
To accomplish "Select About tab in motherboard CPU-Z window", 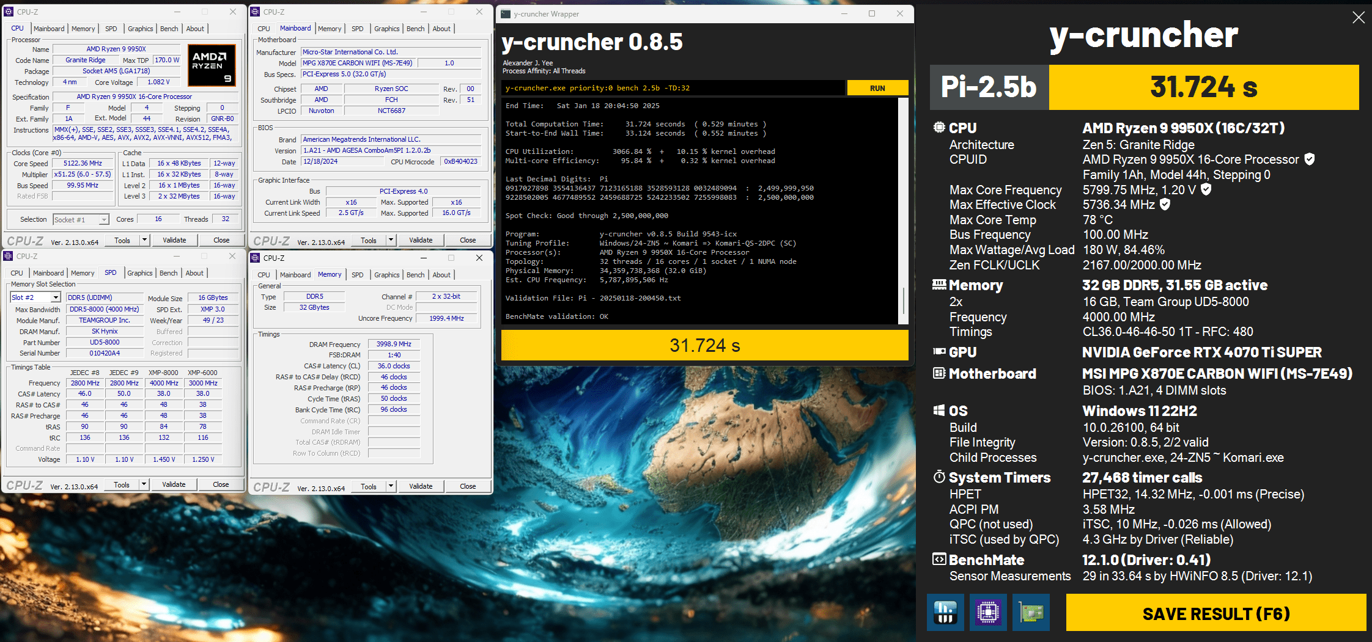I will tap(441, 29).
